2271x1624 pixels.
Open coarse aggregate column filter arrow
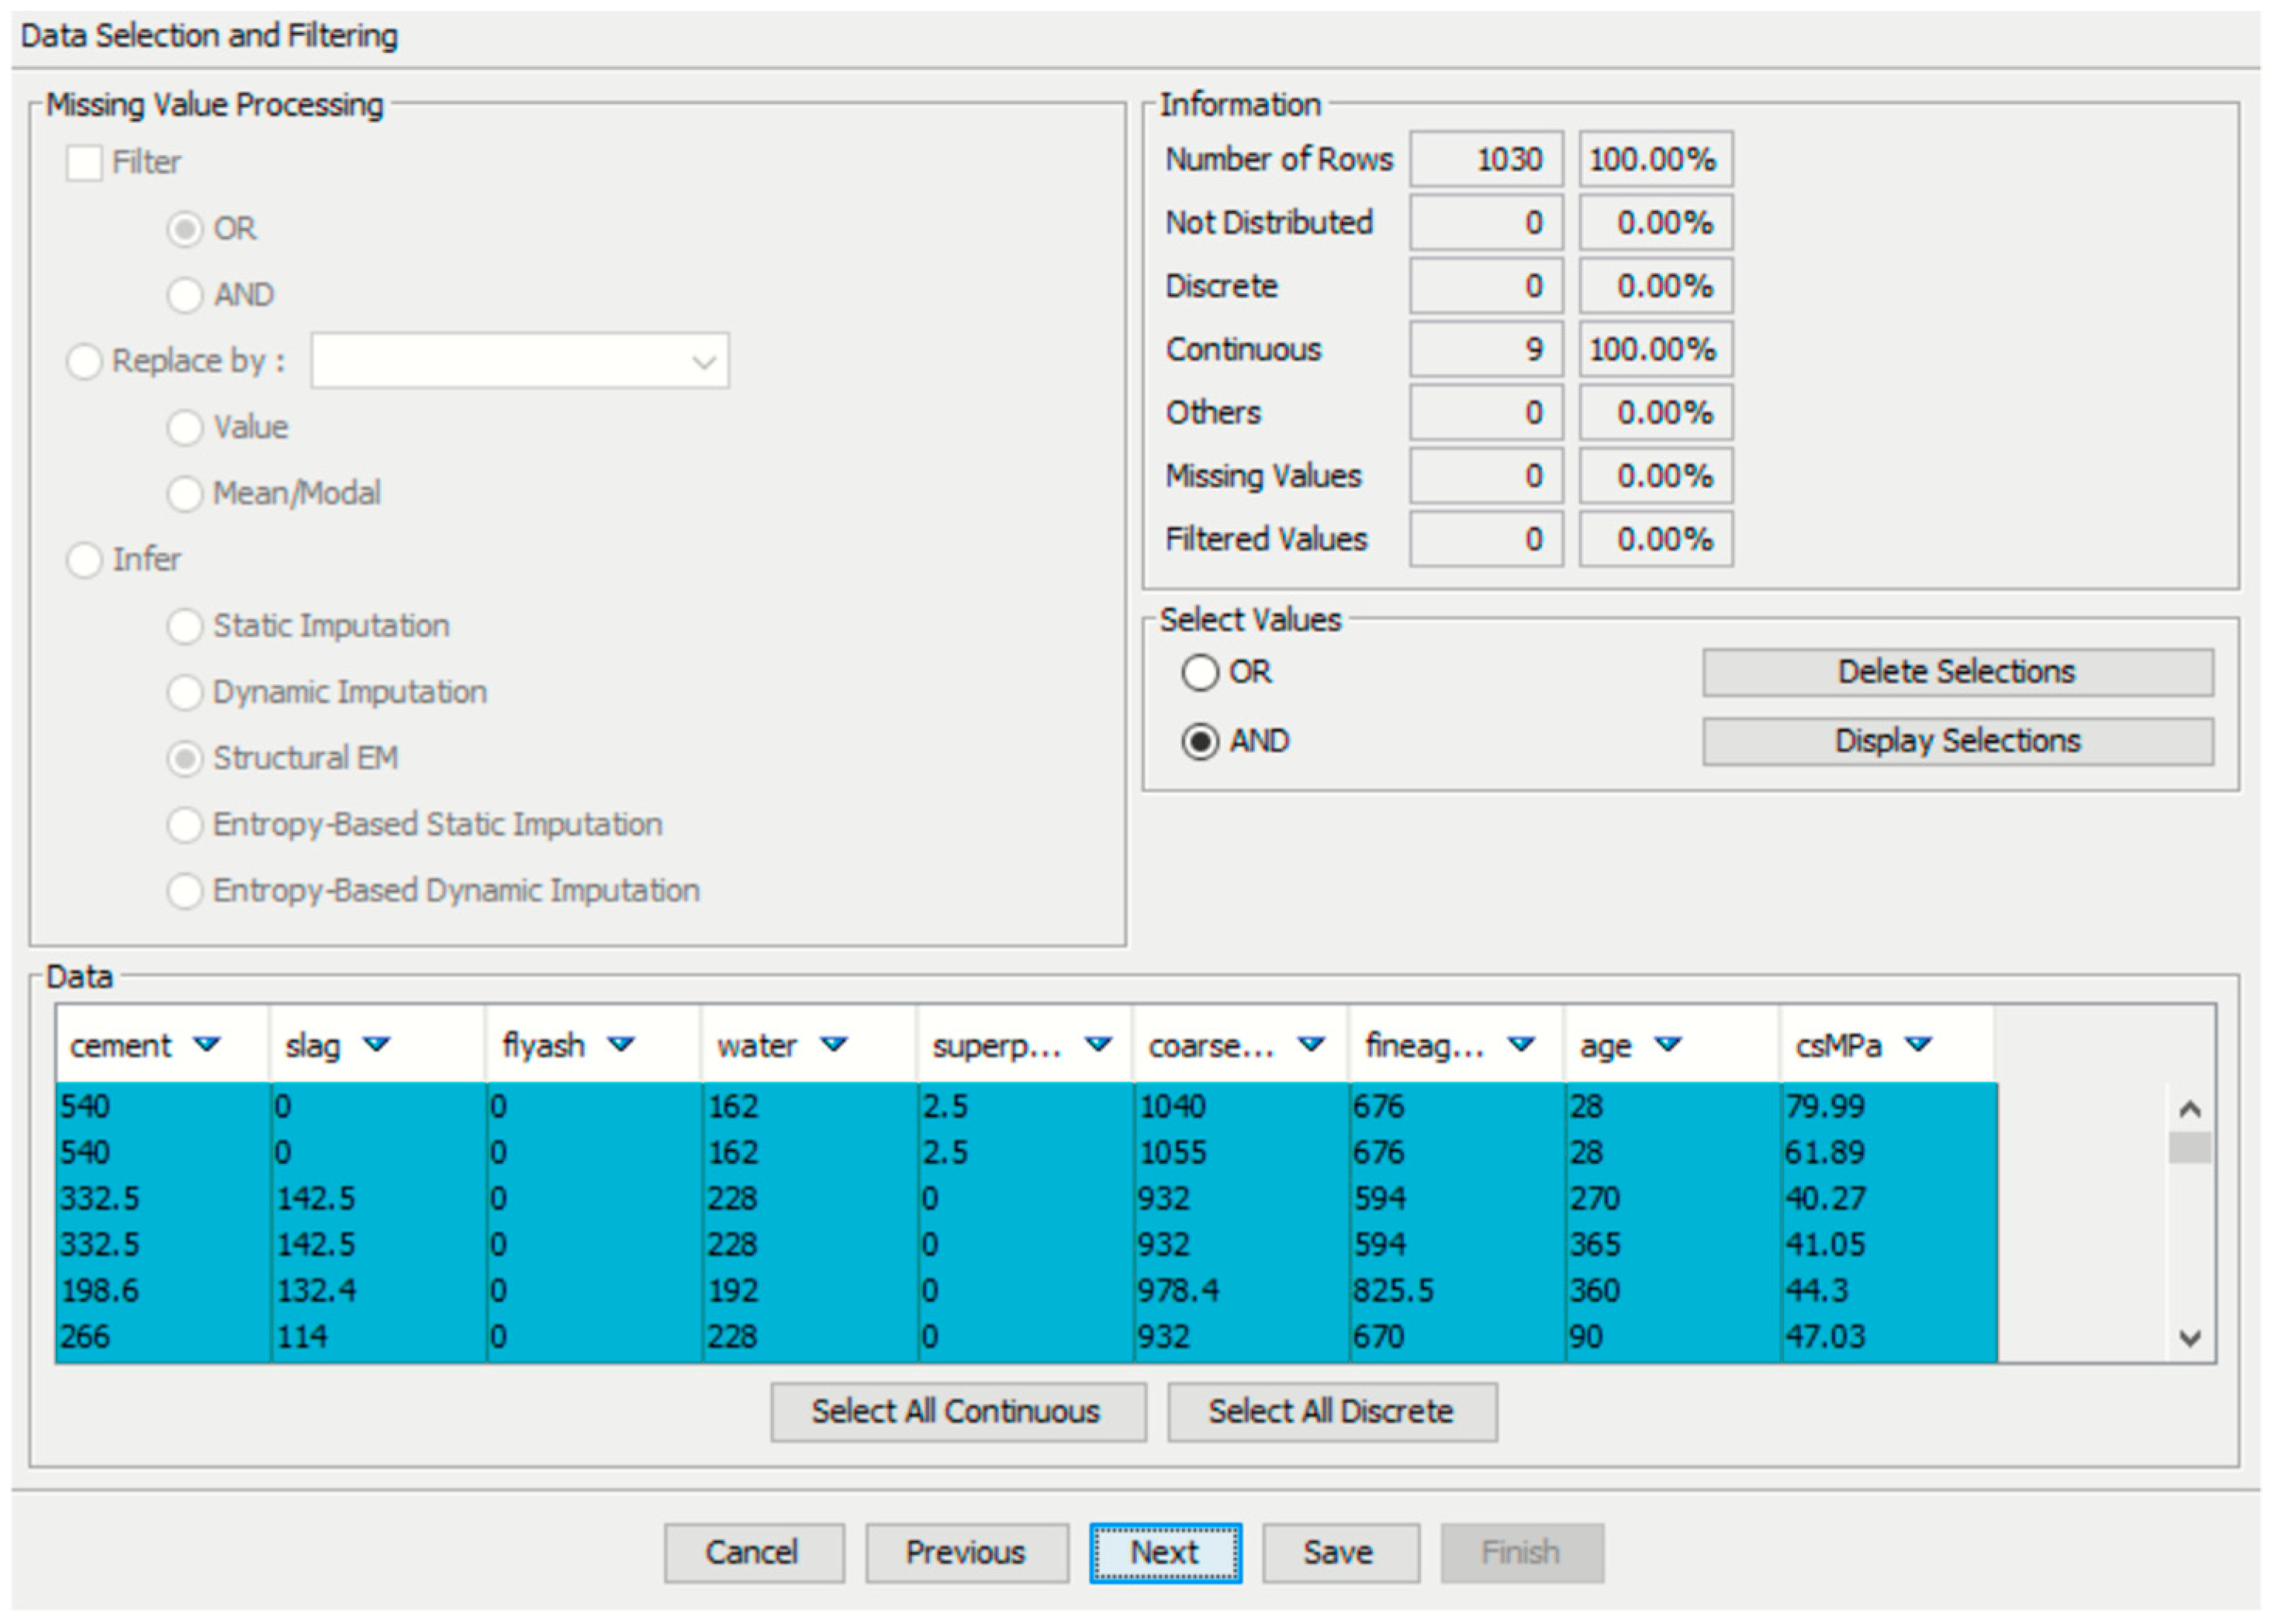pyautogui.click(x=1311, y=1044)
